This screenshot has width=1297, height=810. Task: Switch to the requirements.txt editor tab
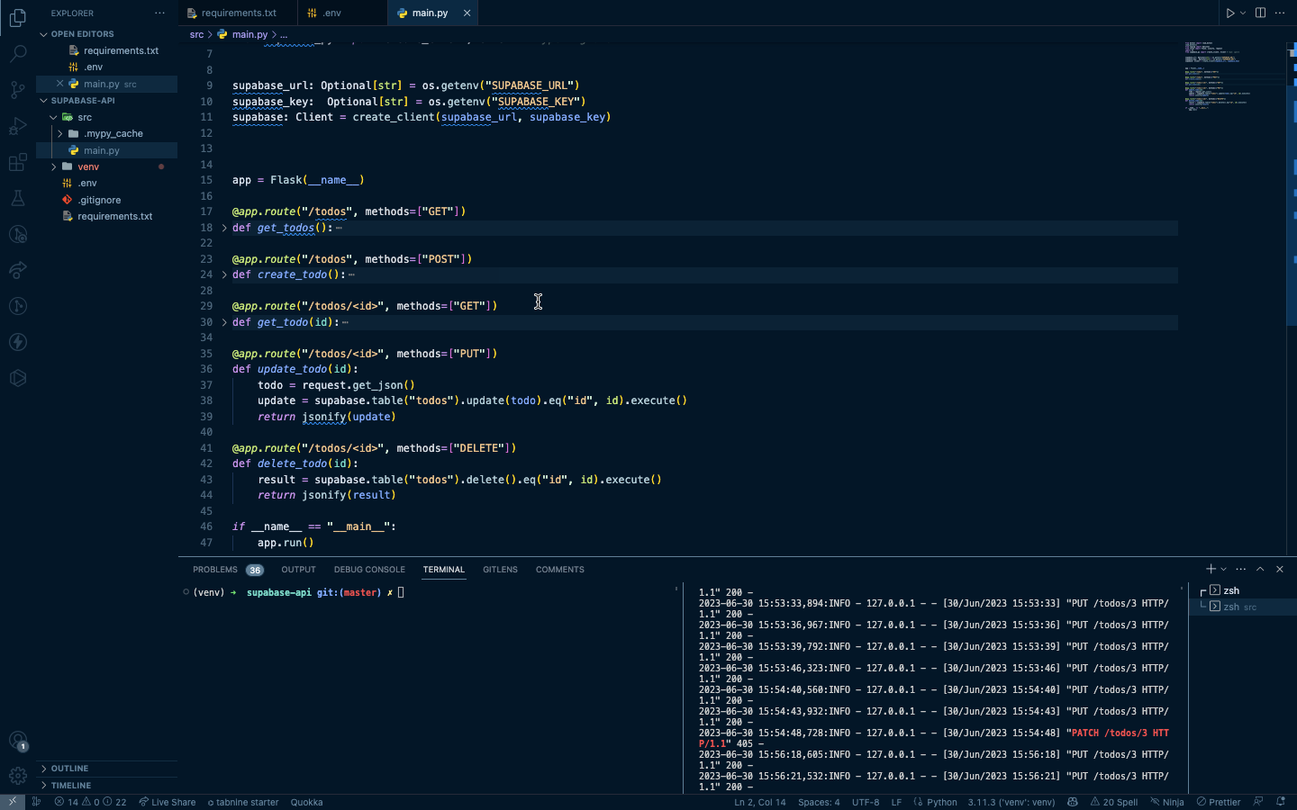[x=237, y=13]
